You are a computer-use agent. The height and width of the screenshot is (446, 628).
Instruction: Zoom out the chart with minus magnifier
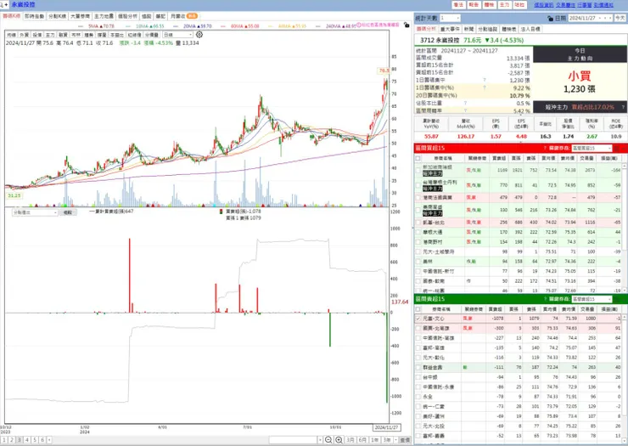click(328, 440)
